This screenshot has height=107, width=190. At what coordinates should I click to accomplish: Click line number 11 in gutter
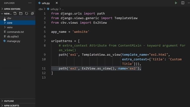pos(44,68)
